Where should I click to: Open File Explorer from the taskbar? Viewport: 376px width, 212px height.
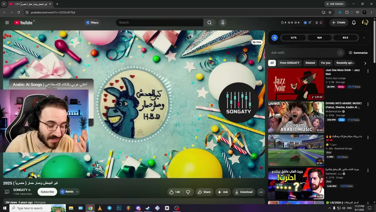[x=71, y=208]
